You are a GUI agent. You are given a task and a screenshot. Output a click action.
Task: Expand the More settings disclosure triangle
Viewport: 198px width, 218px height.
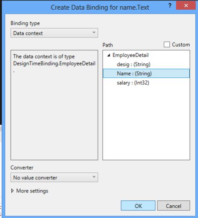pyautogui.click(x=12, y=191)
